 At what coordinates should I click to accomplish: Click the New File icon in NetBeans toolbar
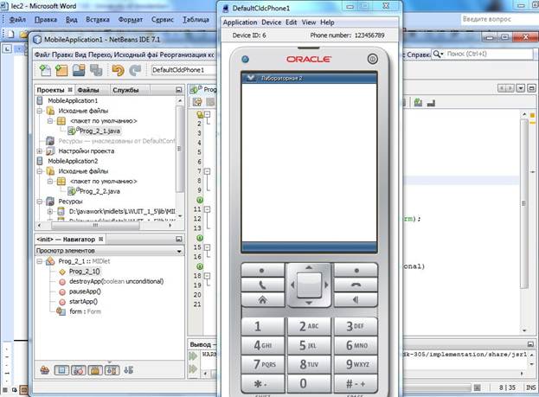(45, 70)
